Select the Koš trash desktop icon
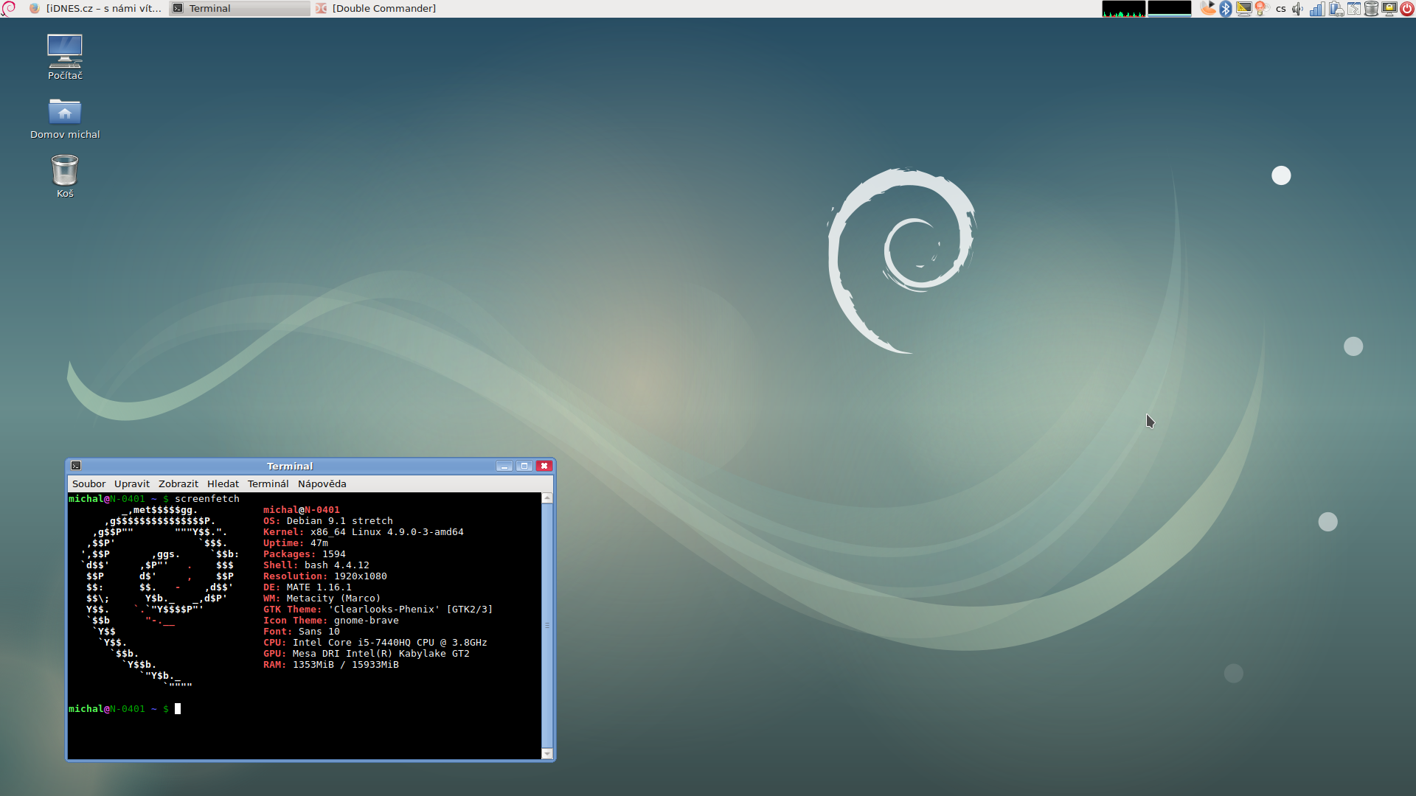The image size is (1416, 796). 65,176
